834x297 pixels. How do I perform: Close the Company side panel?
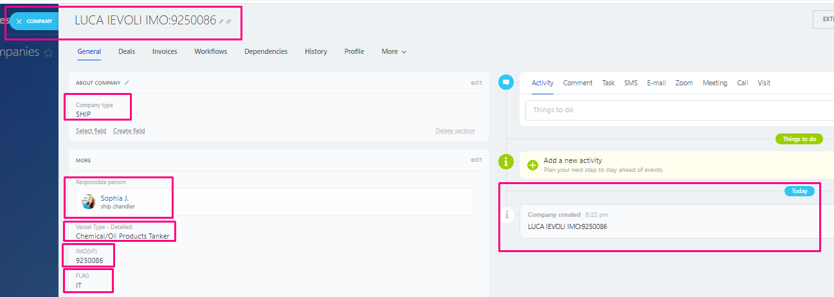[x=19, y=21]
